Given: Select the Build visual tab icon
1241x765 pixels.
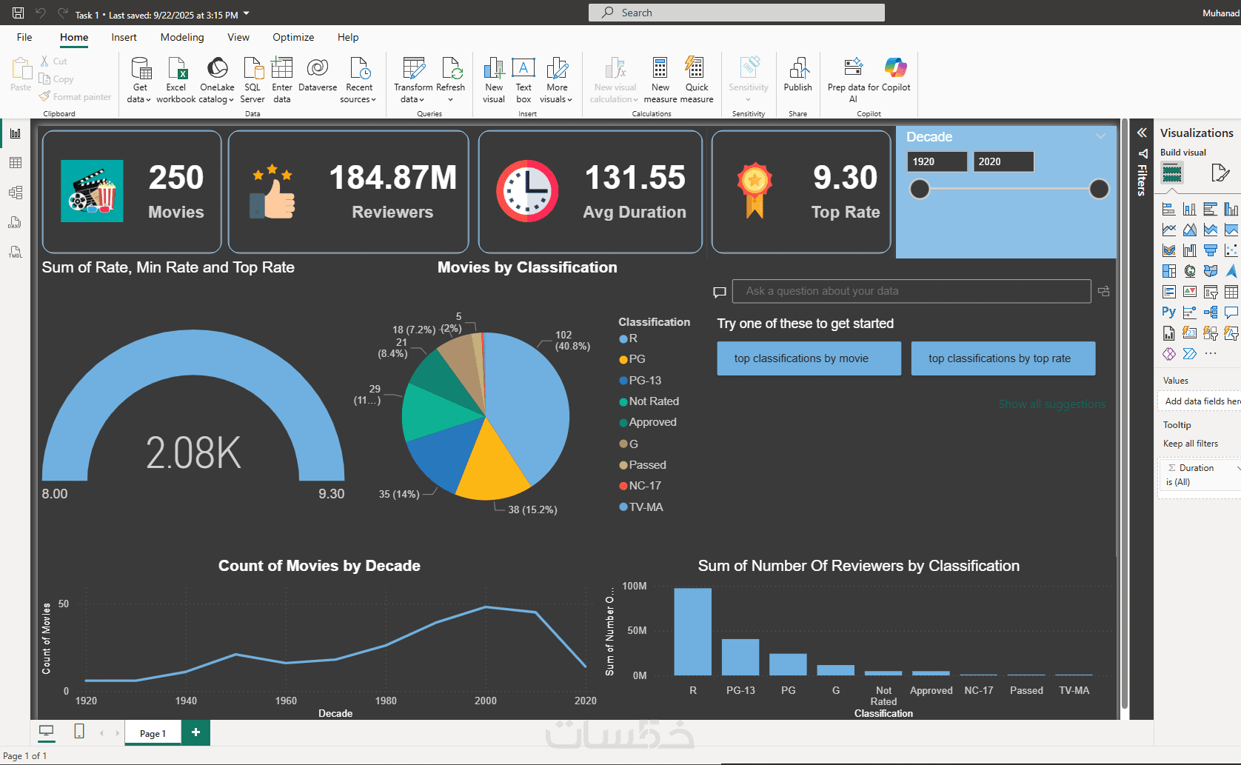Looking at the screenshot, I should (1172, 173).
